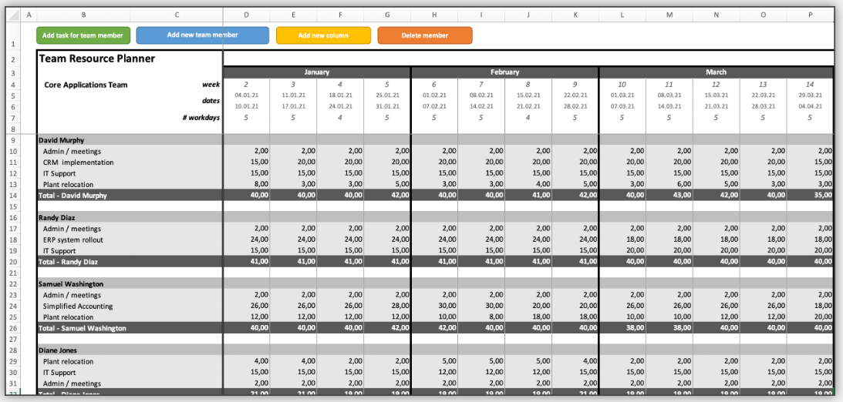Select Samuel Washington's week 14 Plant relocation value 20,00

[810, 317]
